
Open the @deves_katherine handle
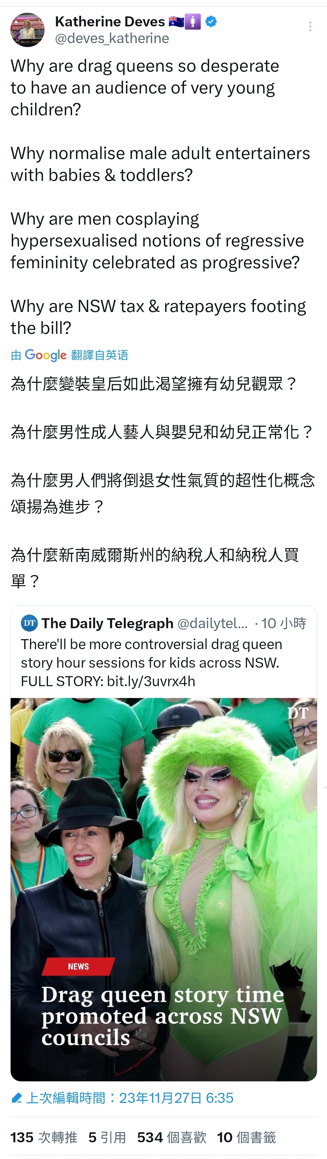pyautogui.click(x=112, y=39)
